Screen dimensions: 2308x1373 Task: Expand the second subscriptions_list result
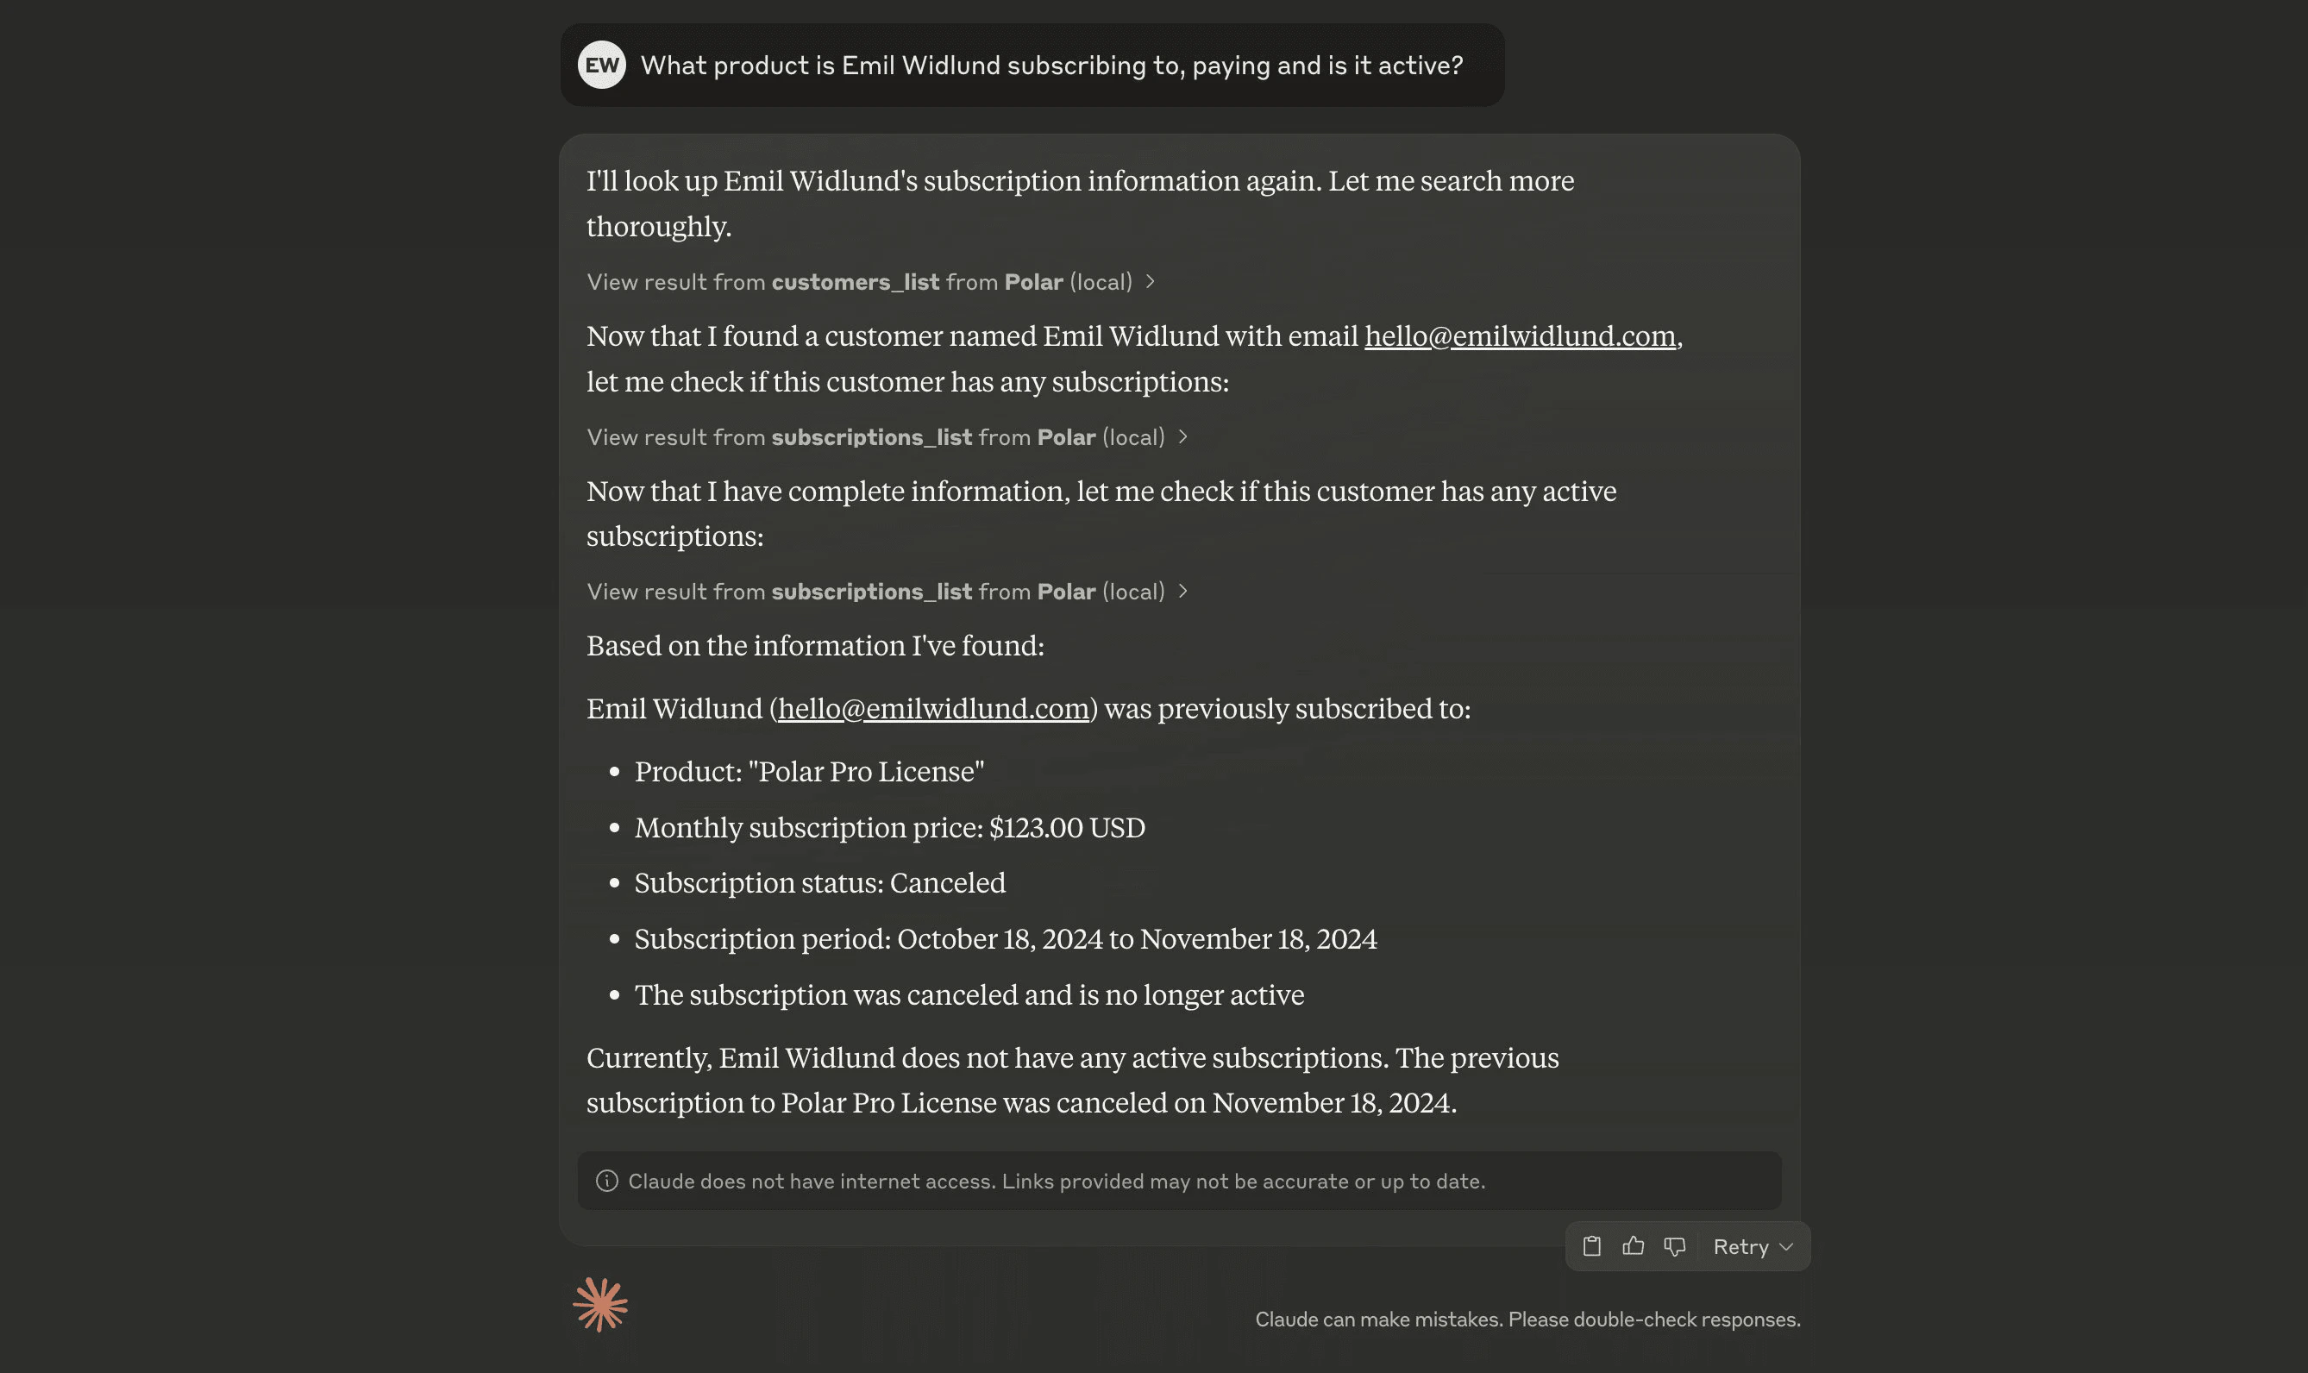click(886, 592)
